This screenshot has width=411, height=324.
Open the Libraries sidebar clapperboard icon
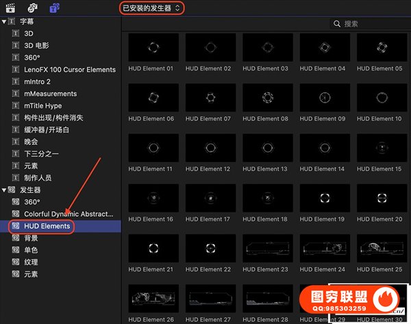tap(11, 8)
